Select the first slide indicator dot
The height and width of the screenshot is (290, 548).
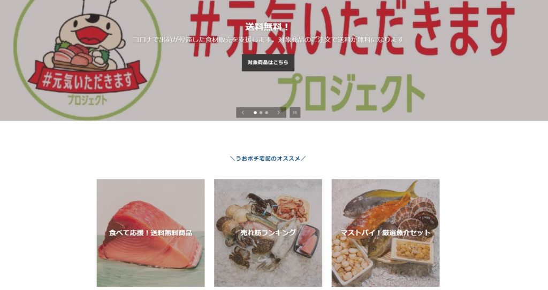(255, 113)
